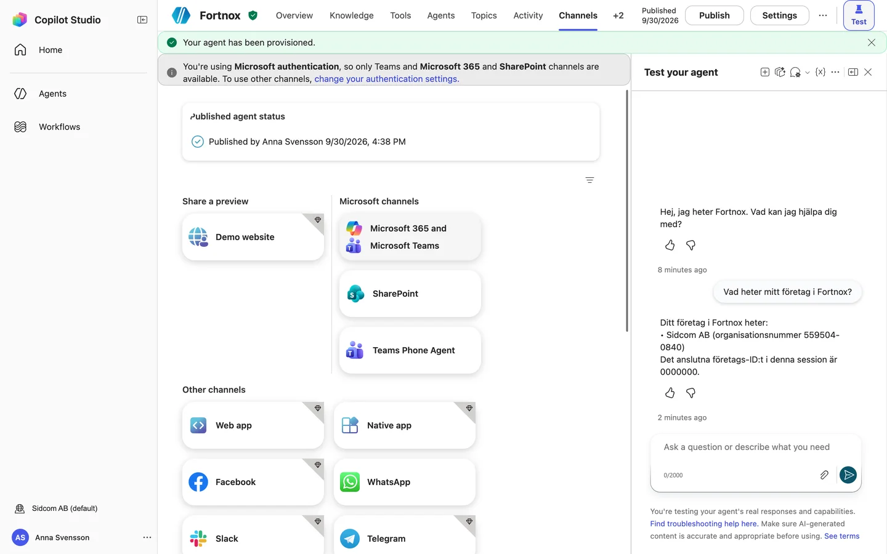The width and height of the screenshot is (887, 554).
Task: Show the +2 hidden tabs
Action: 618,15
